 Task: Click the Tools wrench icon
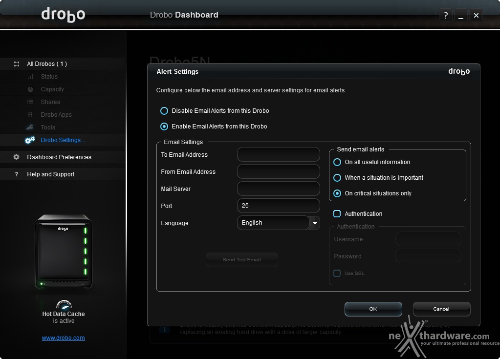(30, 127)
